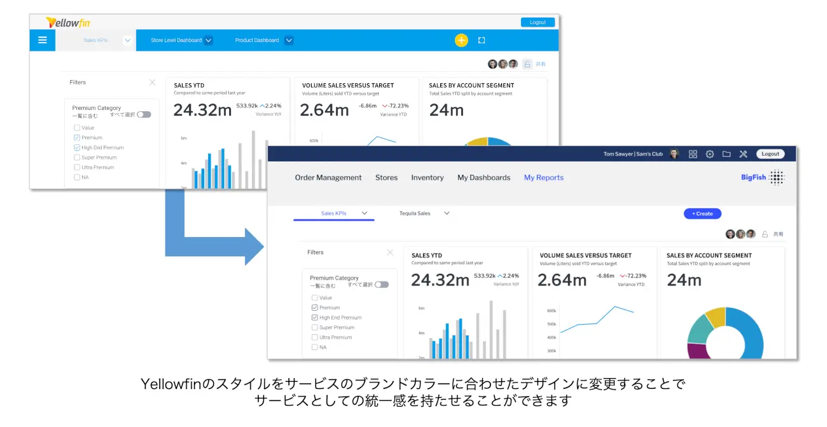This screenshot has width=827, height=427.
Task: Expand the Product Dashboard dropdown arrow
Action: [x=289, y=40]
